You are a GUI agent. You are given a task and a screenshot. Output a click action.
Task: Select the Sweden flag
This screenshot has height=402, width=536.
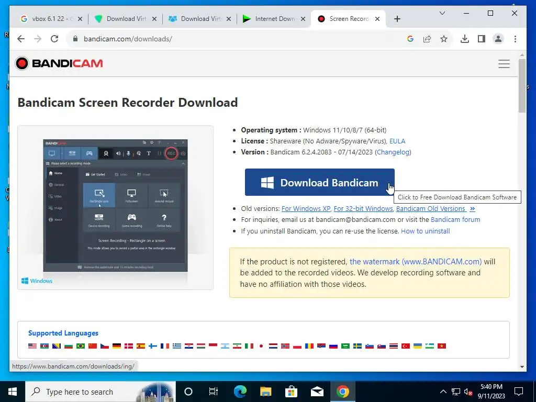pos(357,346)
